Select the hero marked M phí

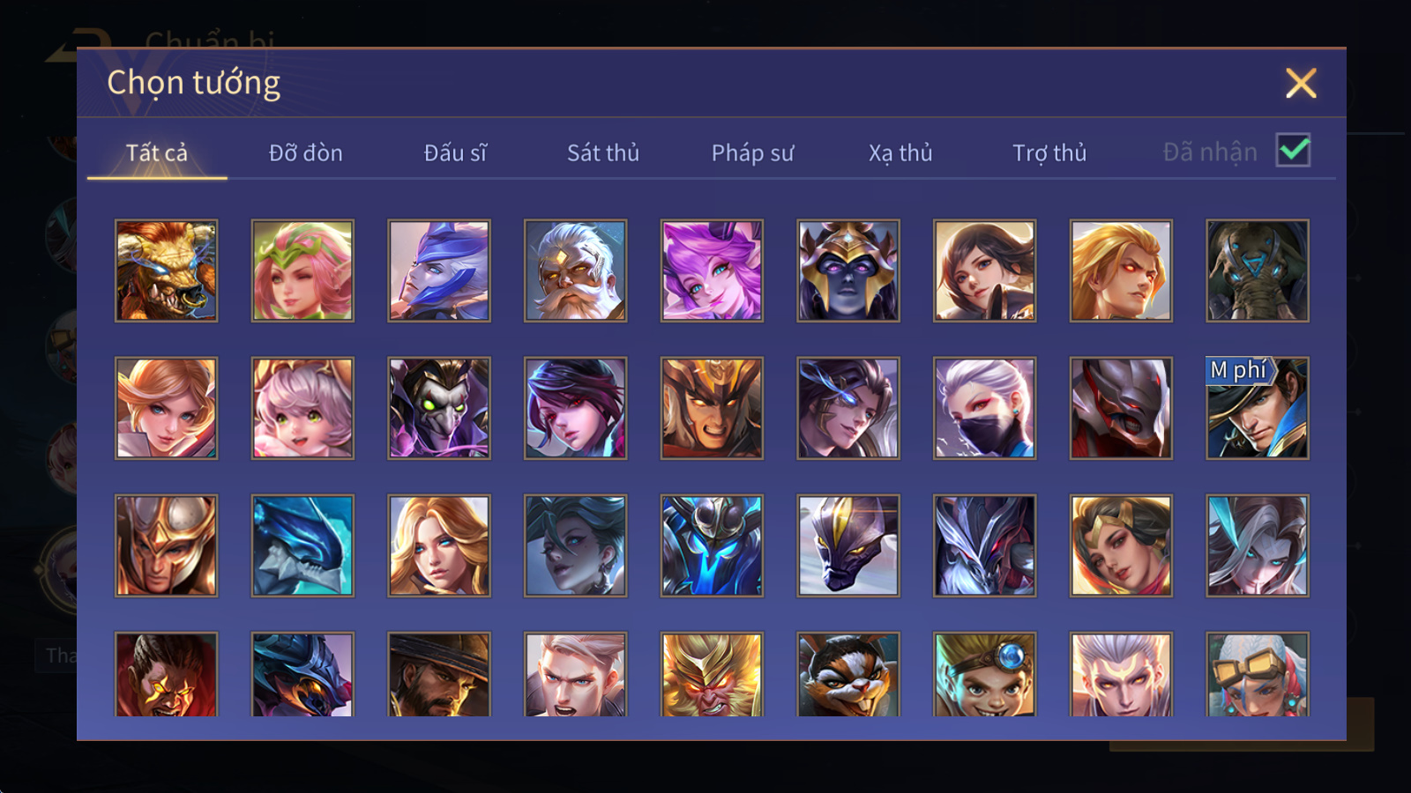[1258, 408]
